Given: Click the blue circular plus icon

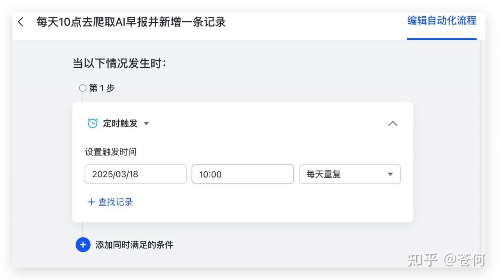Looking at the screenshot, I should [x=83, y=245].
